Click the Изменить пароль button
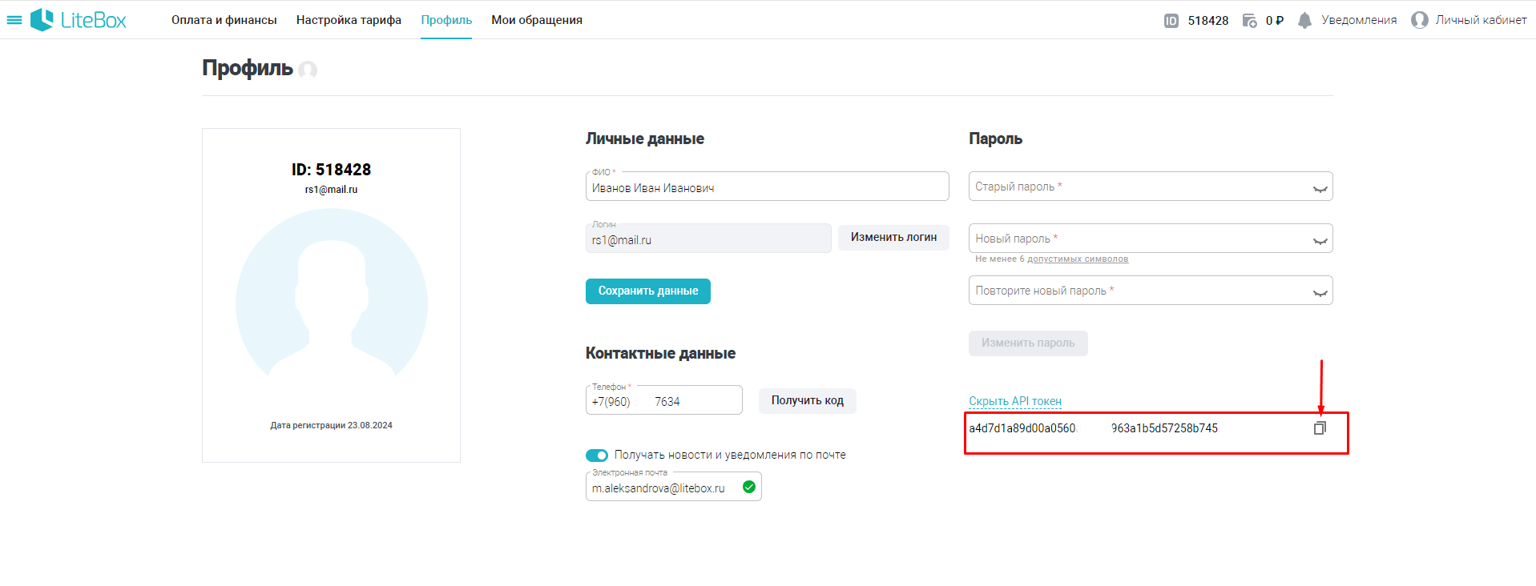 pyautogui.click(x=1028, y=343)
